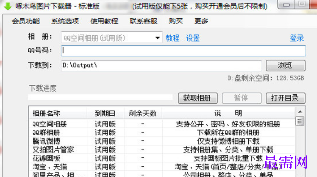Viewport: 317px width, 177px height.
Task: Select the 腾讯微博 row
Action: click(x=161, y=141)
